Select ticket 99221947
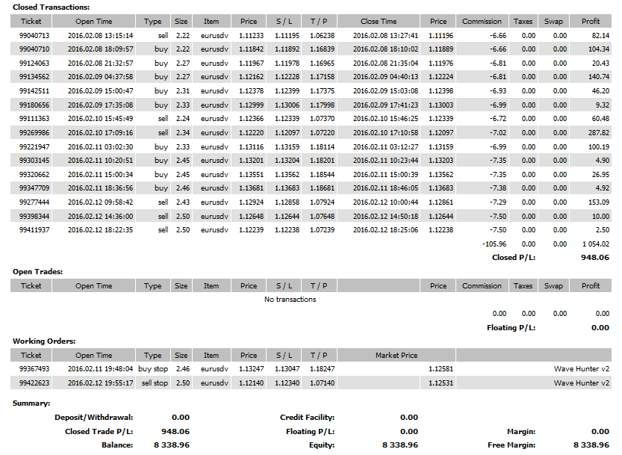The height and width of the screenshot is (455, 622). click(34, 146)
